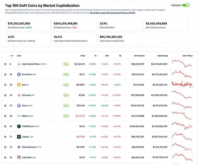Click DeFi Market Cap stat card
This screenshot has width=201, height=165.
point(28,25)
